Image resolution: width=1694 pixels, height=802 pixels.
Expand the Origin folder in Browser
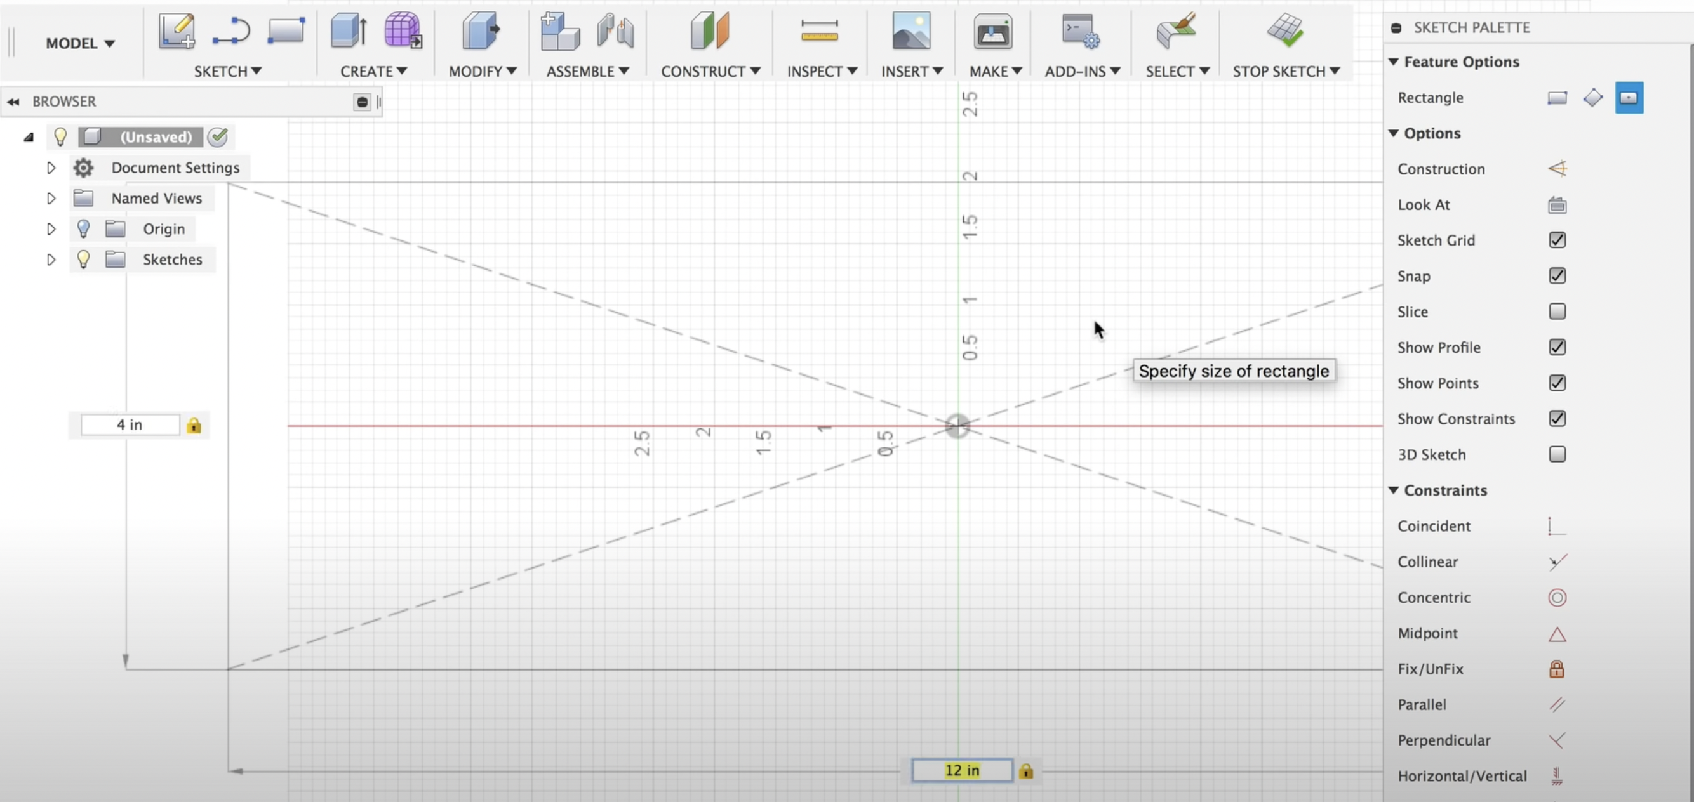click(x=51, y=229)
